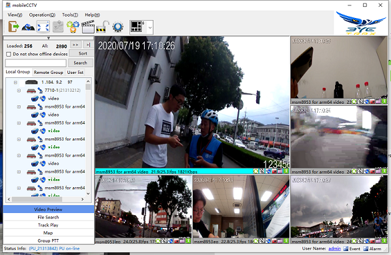
Task: Switch to the Local Group tab
Action: [18, 72]
